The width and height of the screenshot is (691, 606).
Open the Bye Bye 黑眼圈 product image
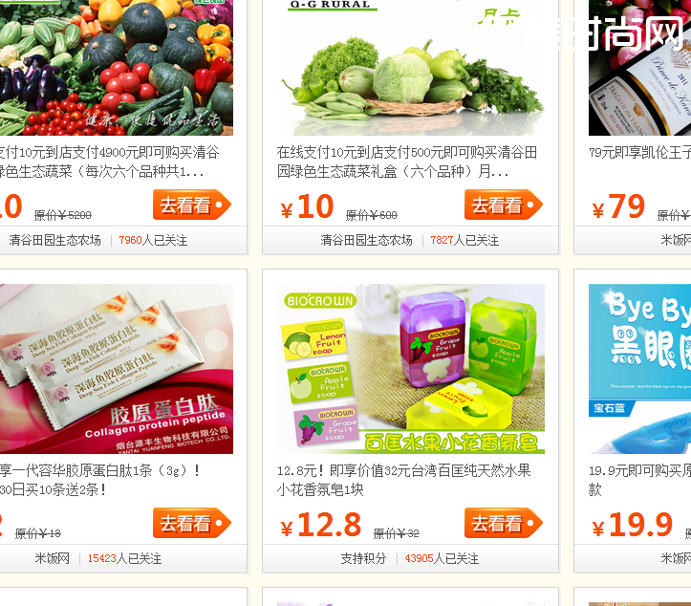640,369
